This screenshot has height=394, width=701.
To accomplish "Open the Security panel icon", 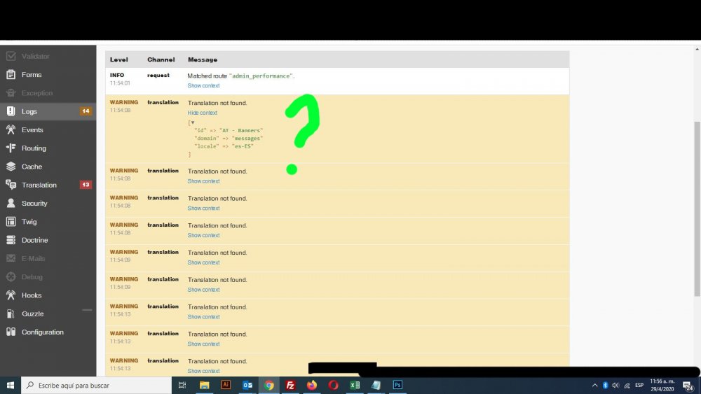I will click(x=11, y=203).
